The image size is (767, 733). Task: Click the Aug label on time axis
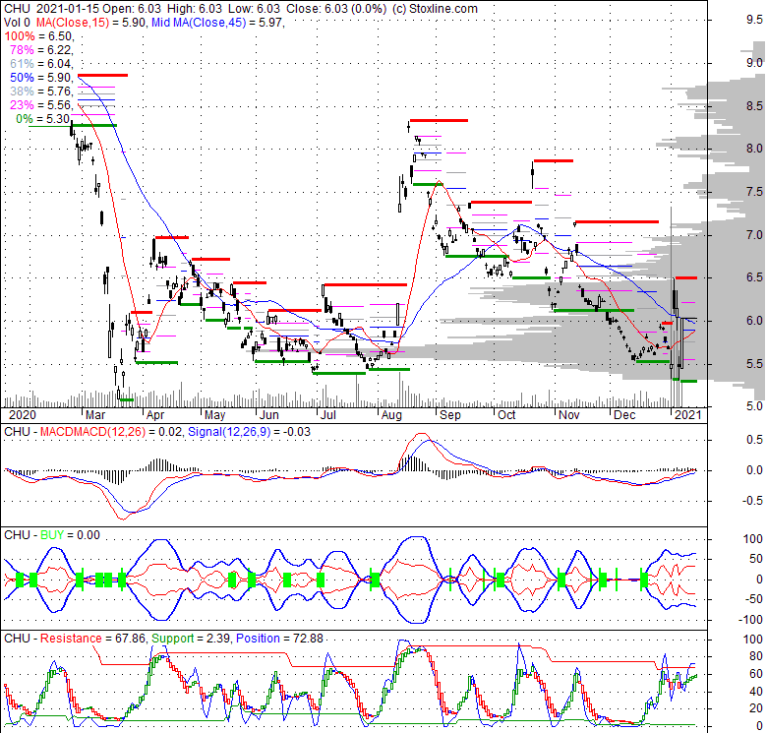pyautogui.click(x=391, y=415)
